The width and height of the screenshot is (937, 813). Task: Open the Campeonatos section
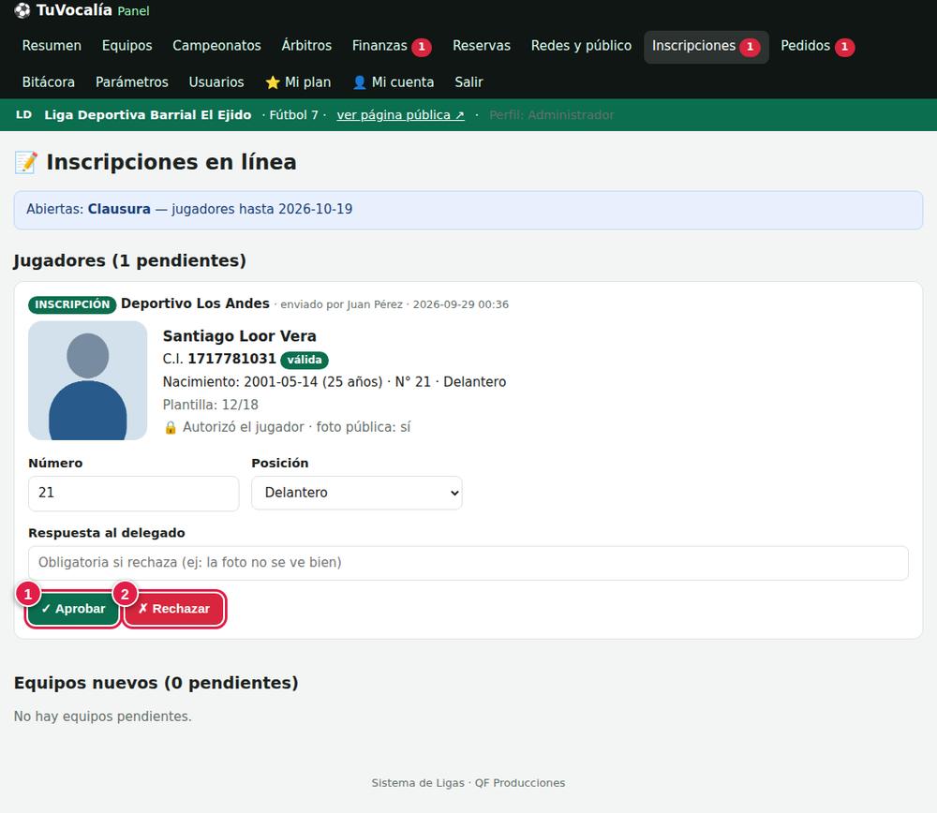(216, 46)
